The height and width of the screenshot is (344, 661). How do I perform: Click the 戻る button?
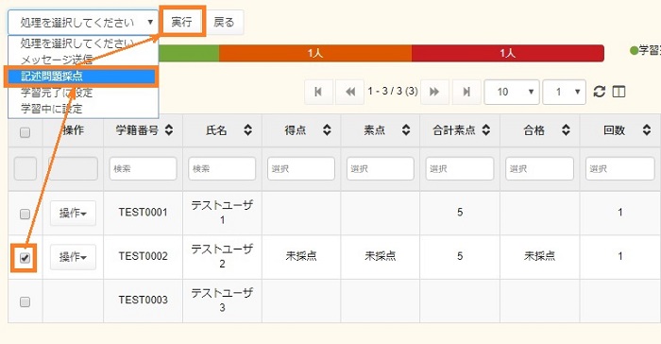(x=224, y=23)
